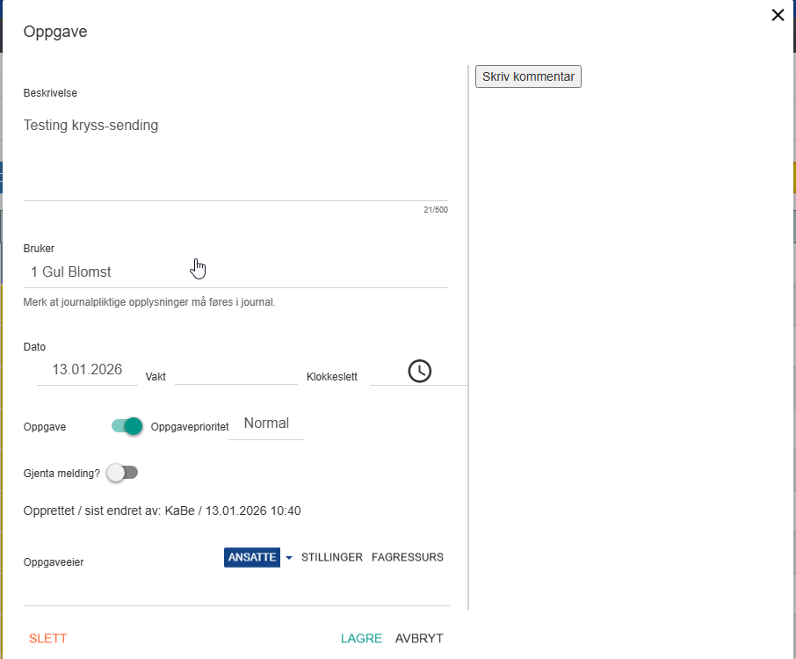Open the Oppgaveprioritet Normal dropdown

266,424
